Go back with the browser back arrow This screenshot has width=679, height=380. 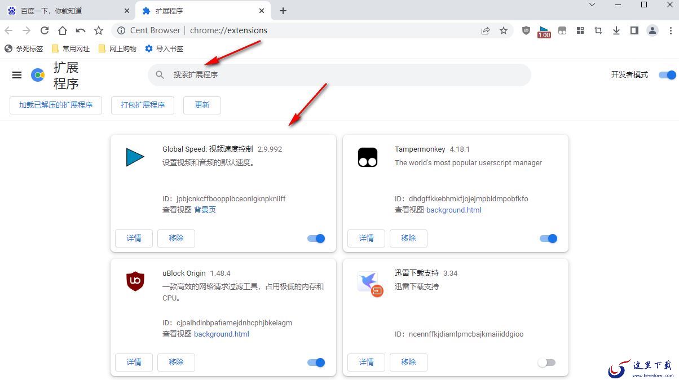click(x=8, y=30)
